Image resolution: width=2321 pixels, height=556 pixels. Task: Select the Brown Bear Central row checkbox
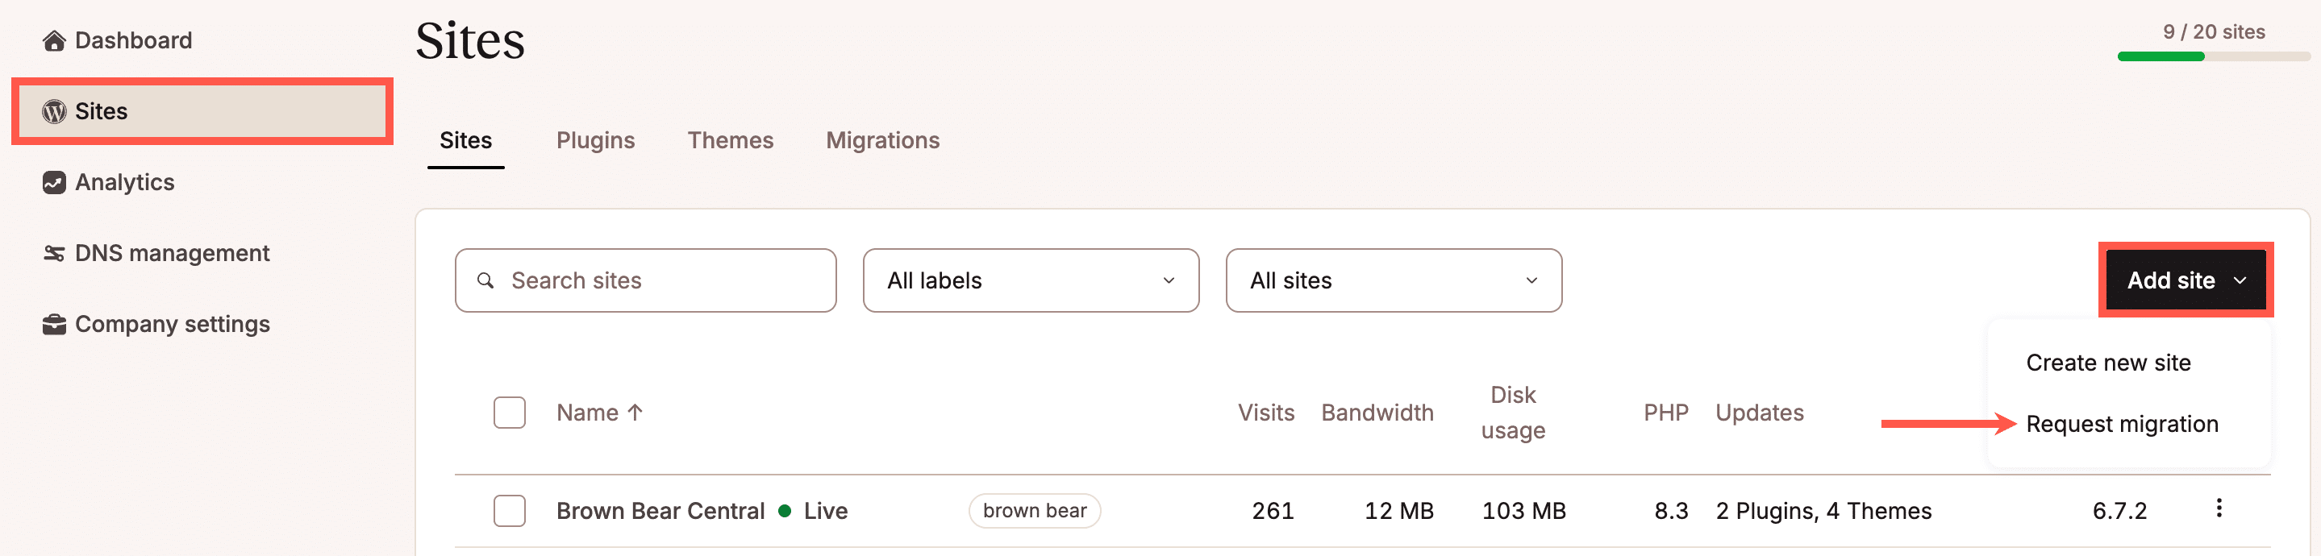pos(509,510)
